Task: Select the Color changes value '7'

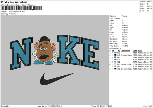Action: click(122, 18)
